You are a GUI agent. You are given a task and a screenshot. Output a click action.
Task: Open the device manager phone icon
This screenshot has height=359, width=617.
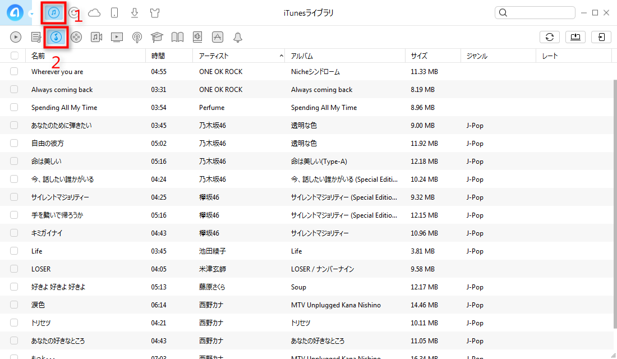point(114,13)
